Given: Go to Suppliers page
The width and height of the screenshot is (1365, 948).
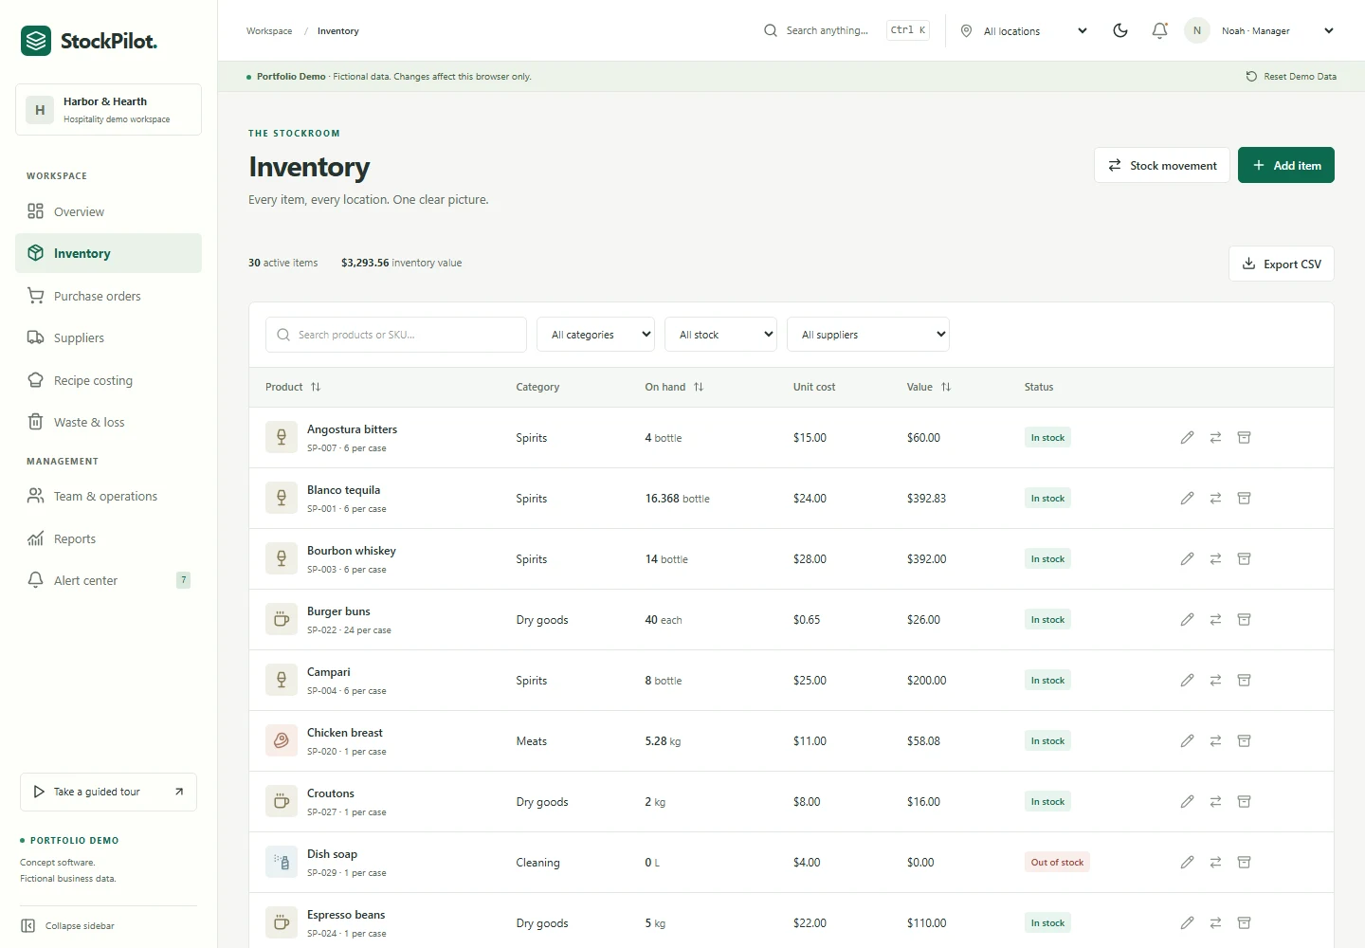Looking at the screenshot, I should [108, 337].
